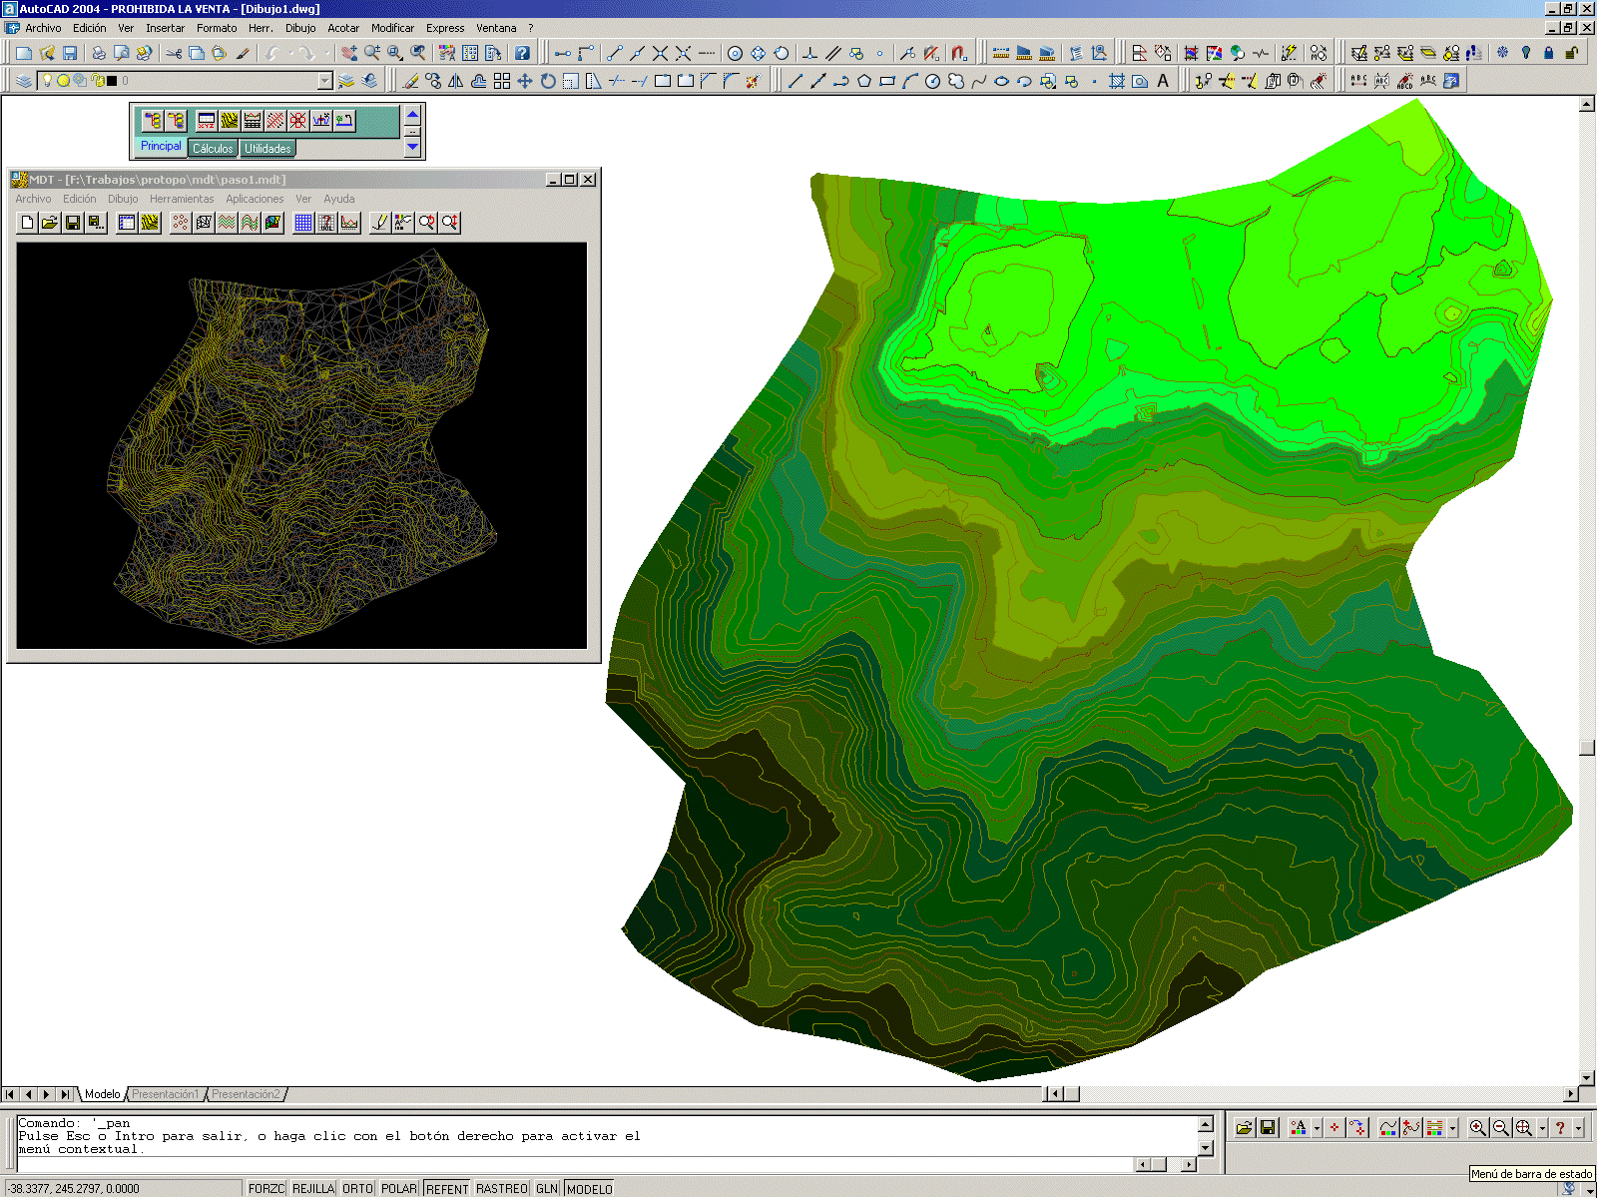Viewport: 1597px width, 1198px height.
Task: Expand the floating toolbar with the down arrow
Action: (x=412, y=147)
